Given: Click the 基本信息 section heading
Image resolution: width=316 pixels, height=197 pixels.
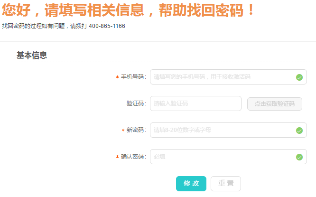Looking at the screenshot, I should click(x=32, y=55).
